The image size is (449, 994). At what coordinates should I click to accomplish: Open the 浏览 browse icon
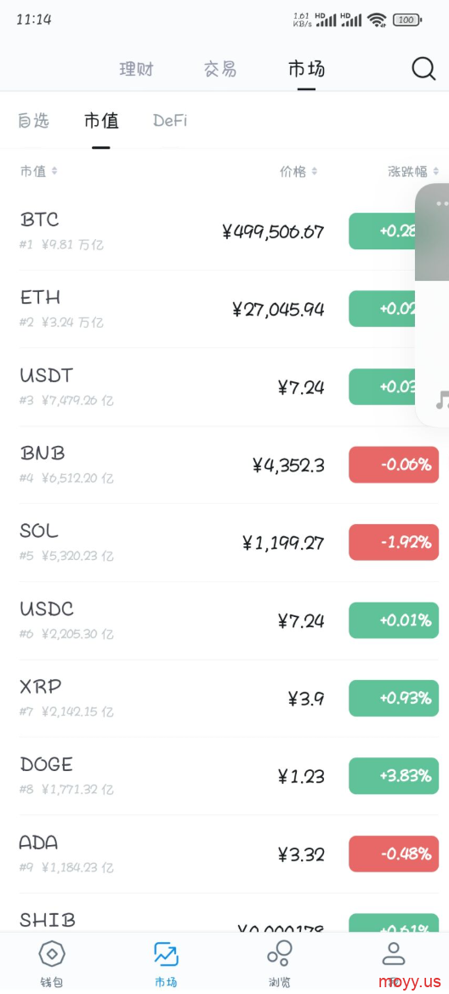coord(279,953)
